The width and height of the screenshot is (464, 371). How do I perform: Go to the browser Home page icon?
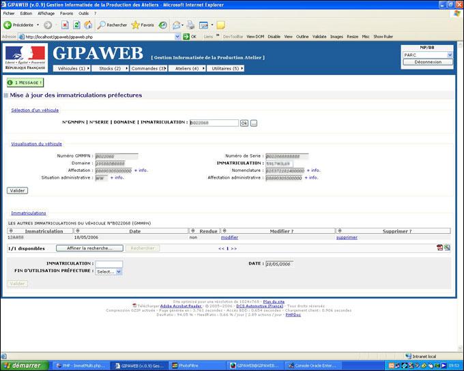tap(88, 25)
